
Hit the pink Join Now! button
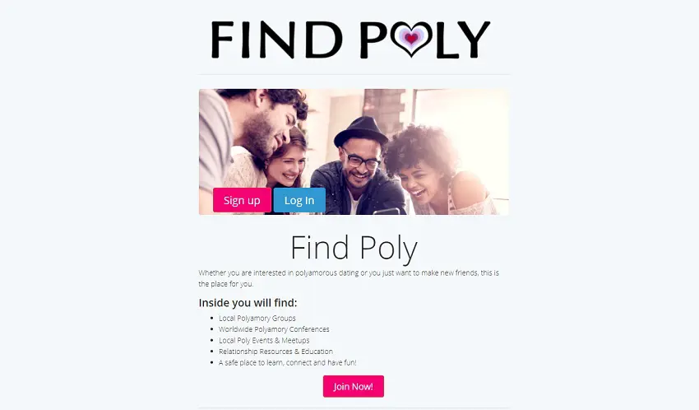[354, 386]
